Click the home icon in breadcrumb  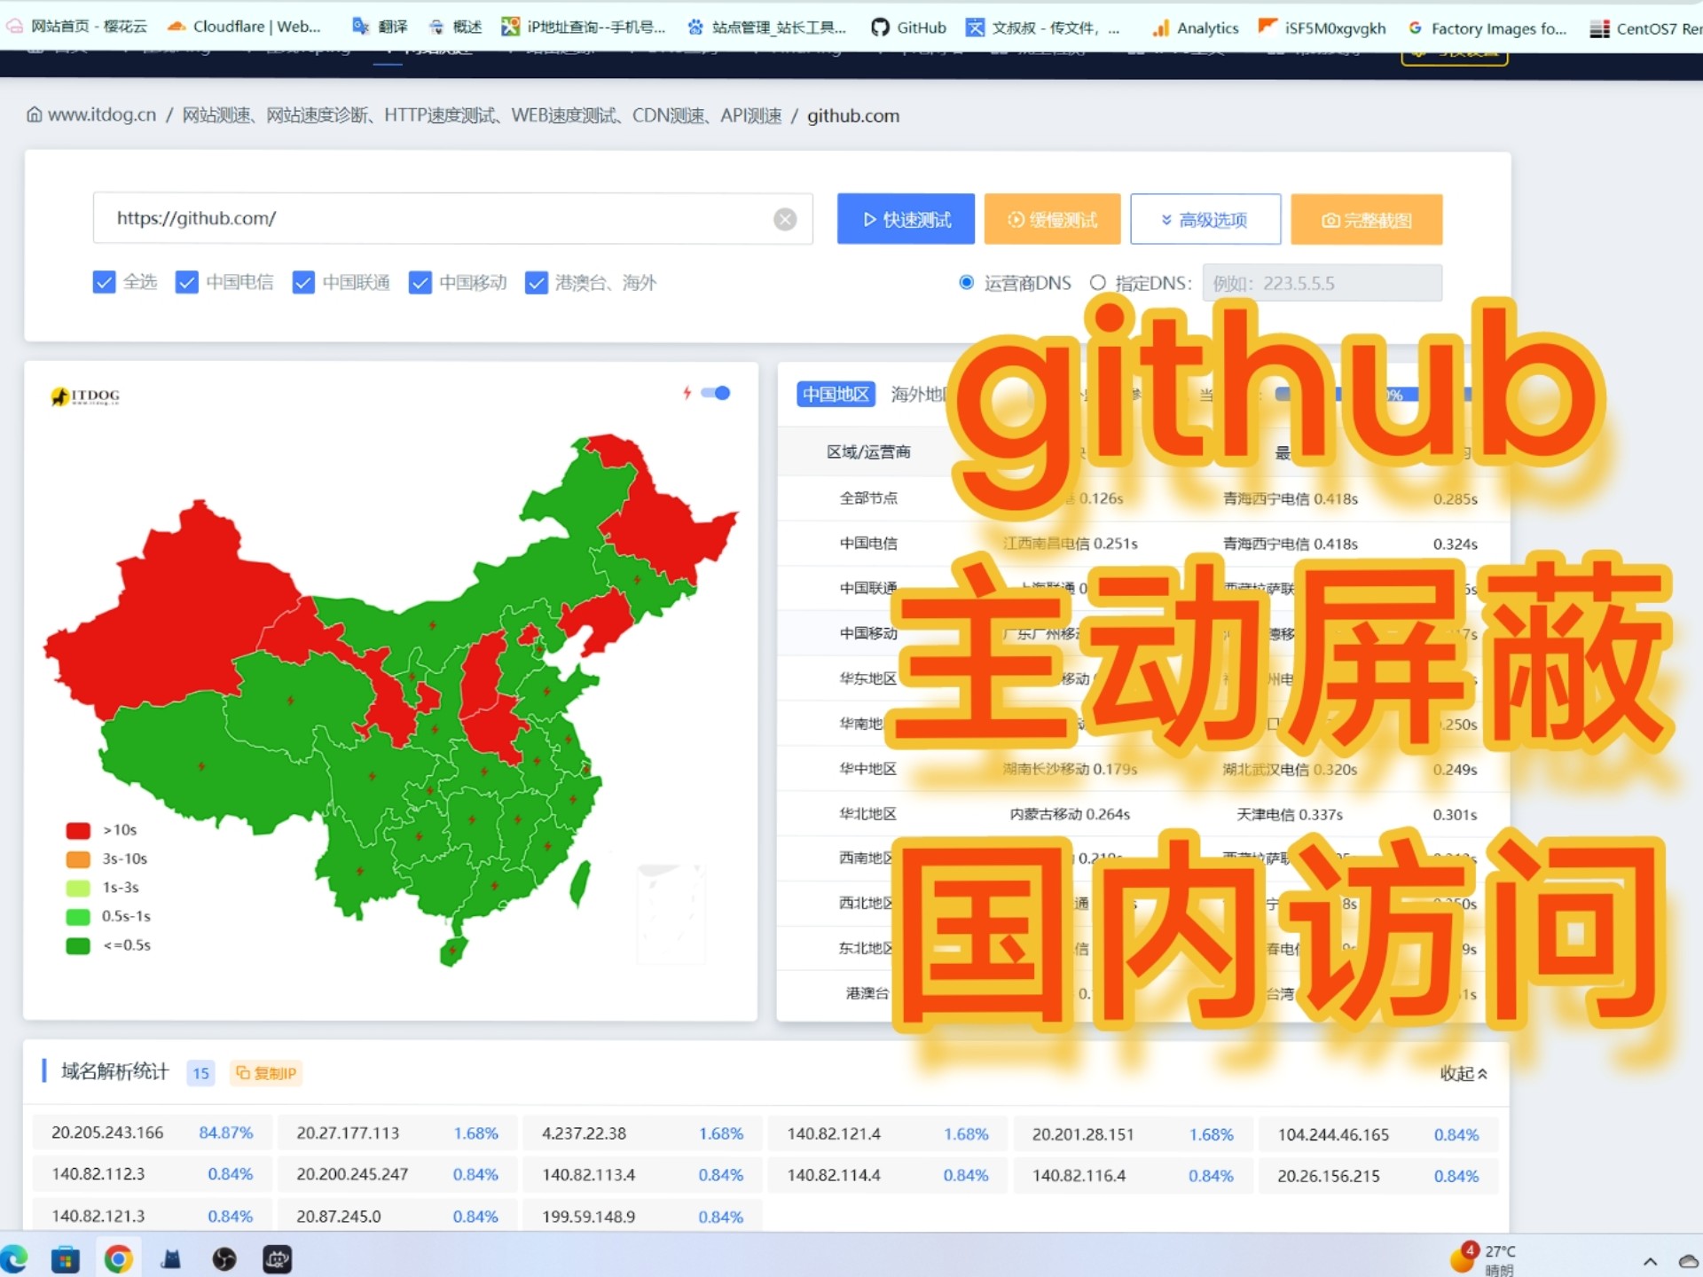pos(34,115)
